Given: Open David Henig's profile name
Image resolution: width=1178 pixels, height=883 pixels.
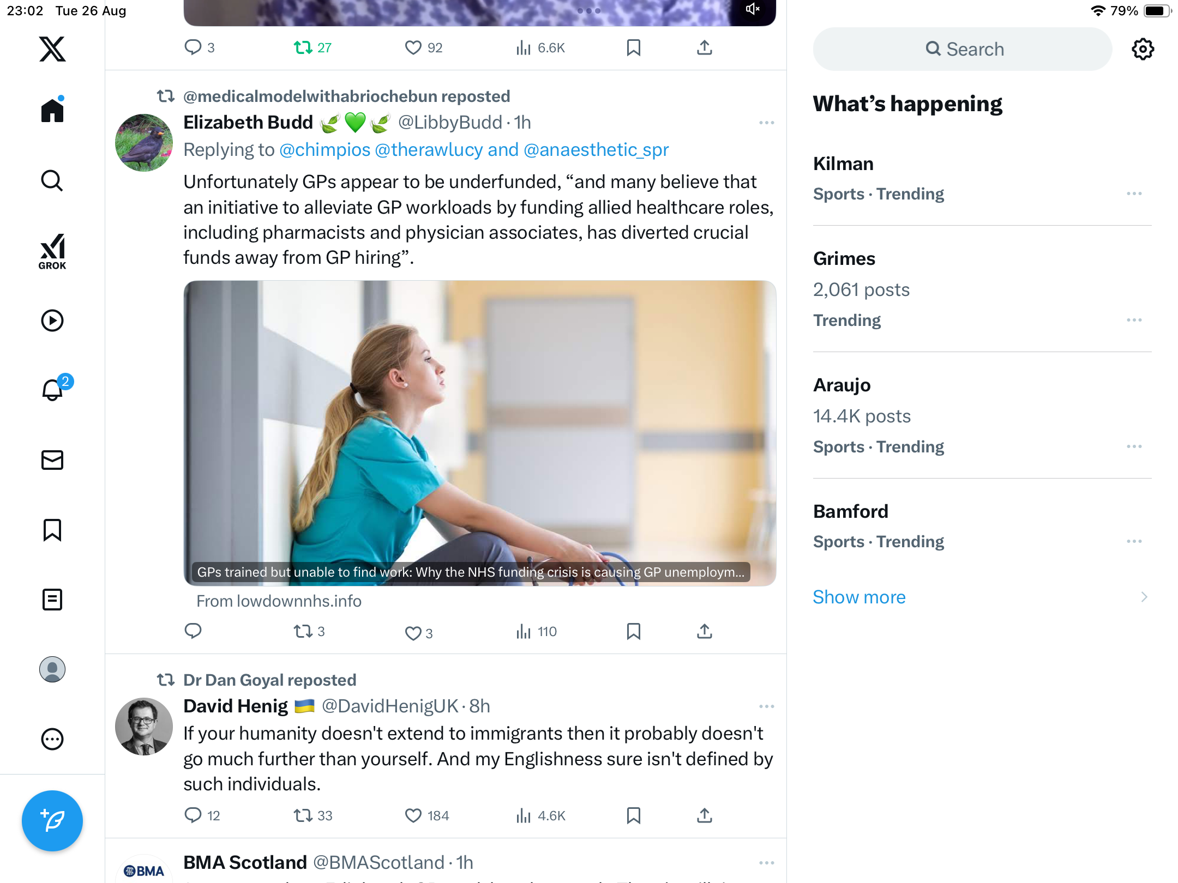Looking at the screenshot, I should (x=236, y=706).
